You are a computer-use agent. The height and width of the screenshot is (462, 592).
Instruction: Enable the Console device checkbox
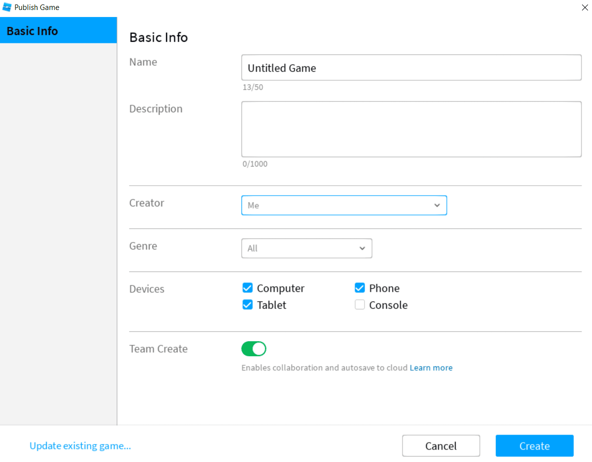click(x=360, y=304)
